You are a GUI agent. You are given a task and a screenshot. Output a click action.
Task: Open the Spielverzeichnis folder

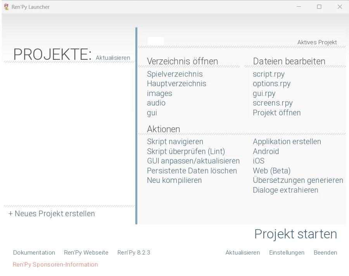(174, 74)
